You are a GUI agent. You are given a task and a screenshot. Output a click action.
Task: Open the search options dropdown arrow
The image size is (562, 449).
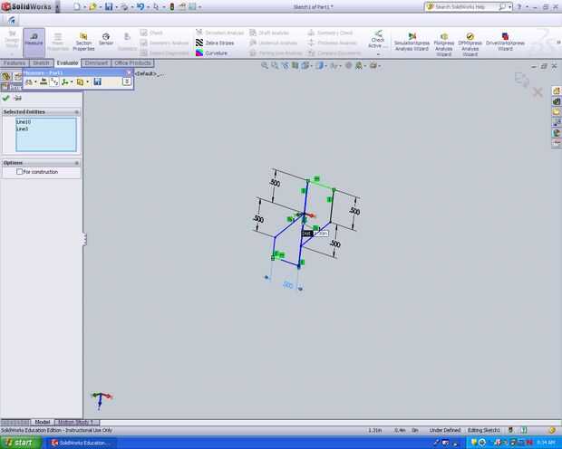click(509, 7)
